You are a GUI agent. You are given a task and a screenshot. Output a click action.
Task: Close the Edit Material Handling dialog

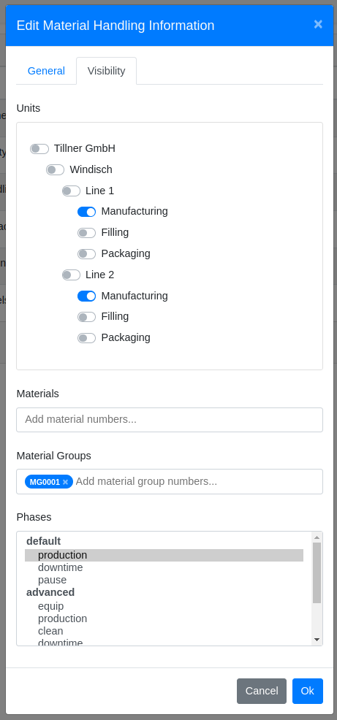[x=318, y=24]
